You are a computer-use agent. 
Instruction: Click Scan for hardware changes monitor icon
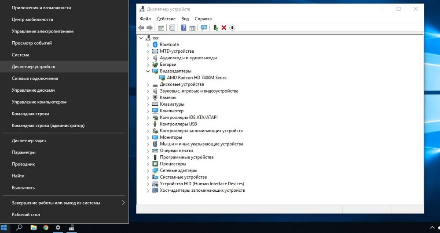coord(204,28)
